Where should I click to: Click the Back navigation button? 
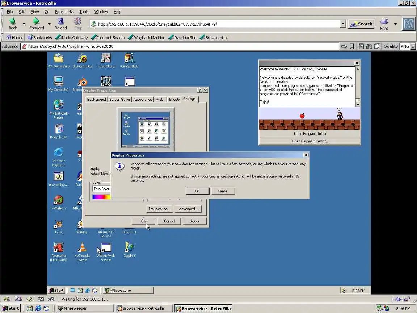(13, 24)
